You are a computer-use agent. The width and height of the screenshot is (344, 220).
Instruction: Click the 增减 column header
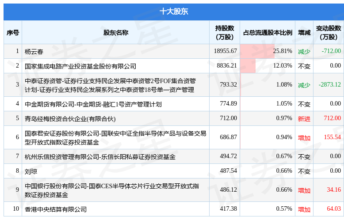(x=304, y=33)
